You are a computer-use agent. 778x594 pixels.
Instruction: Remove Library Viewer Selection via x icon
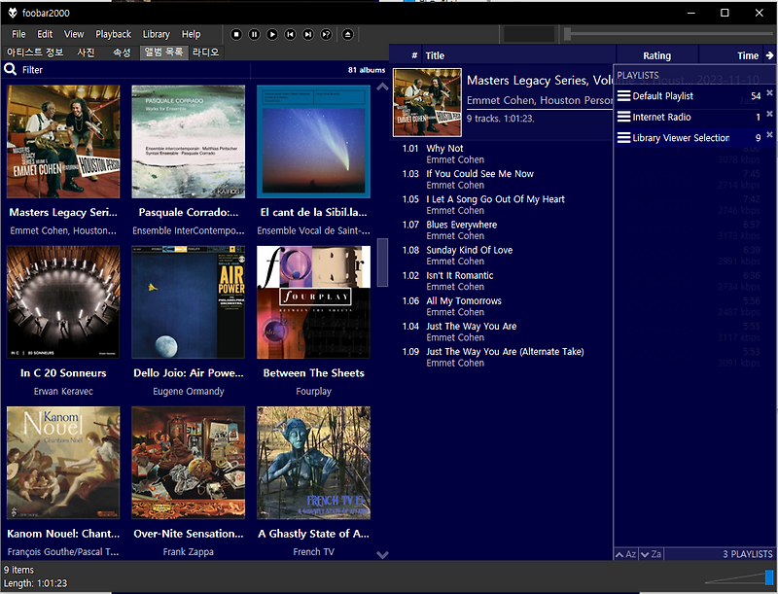click(x=769, y=134)
